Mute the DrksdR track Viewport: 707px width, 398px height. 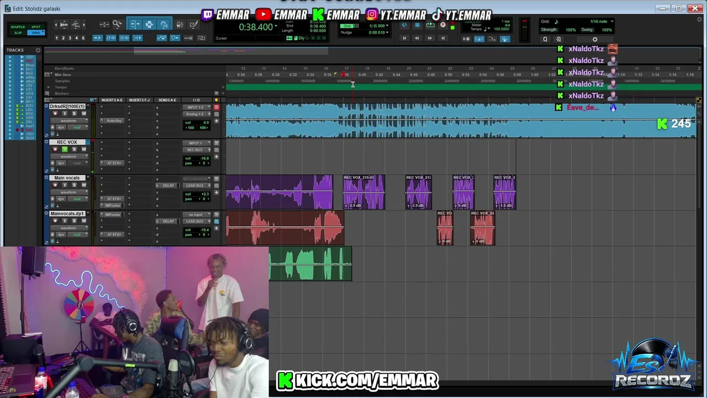click(x=84, y=113)
